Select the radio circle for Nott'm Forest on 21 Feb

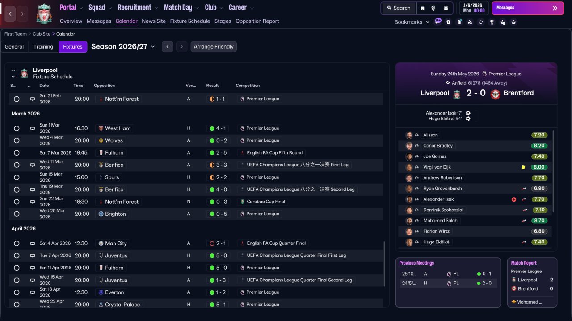[17, 99]
